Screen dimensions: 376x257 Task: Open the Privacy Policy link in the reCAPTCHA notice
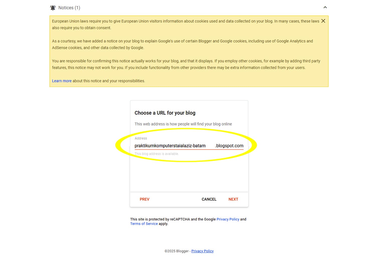(228, 219)
